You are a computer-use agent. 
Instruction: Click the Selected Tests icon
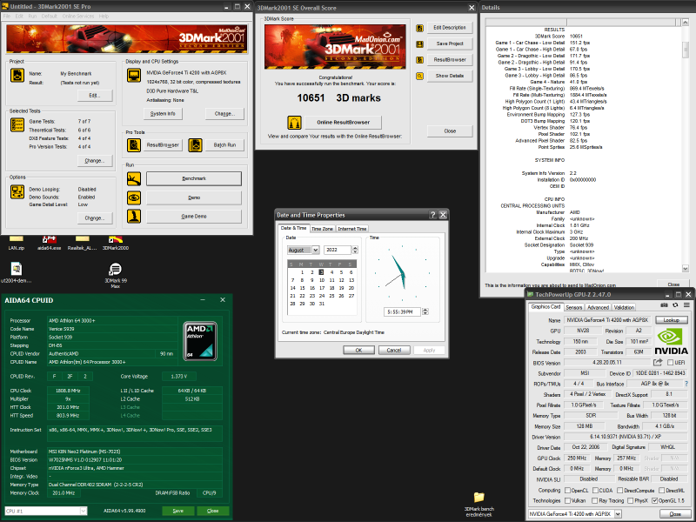17,124
